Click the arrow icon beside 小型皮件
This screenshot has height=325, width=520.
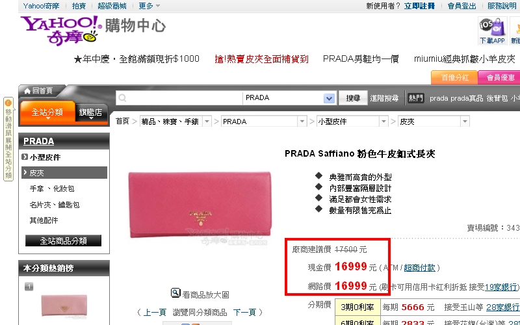[x=25, y=157]
